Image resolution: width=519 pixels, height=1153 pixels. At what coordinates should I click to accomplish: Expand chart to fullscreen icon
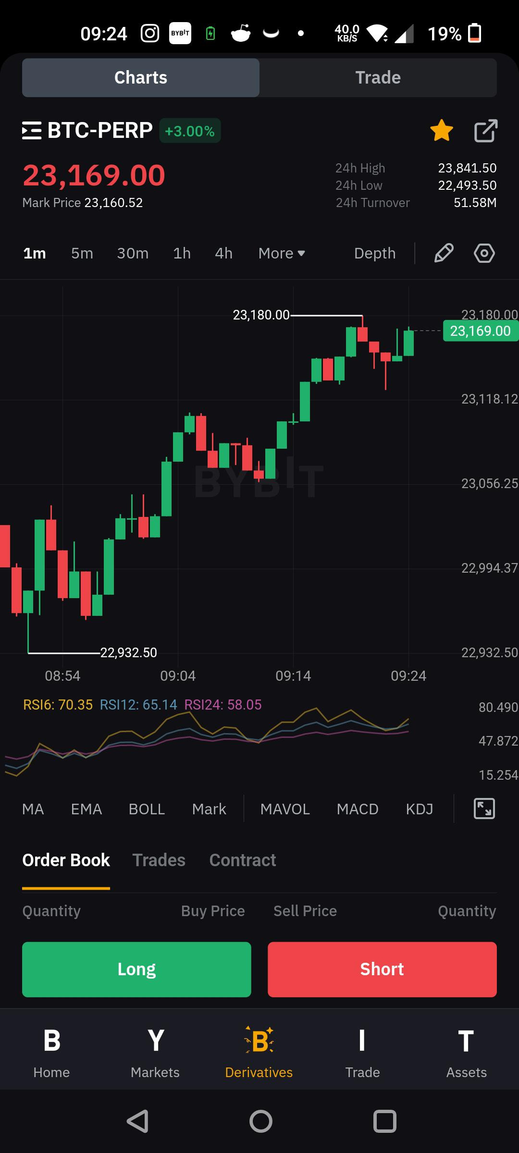point(484,809)
